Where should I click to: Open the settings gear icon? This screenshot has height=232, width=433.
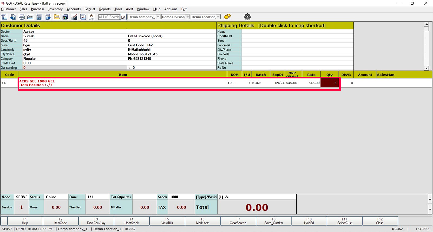(247, 17)
